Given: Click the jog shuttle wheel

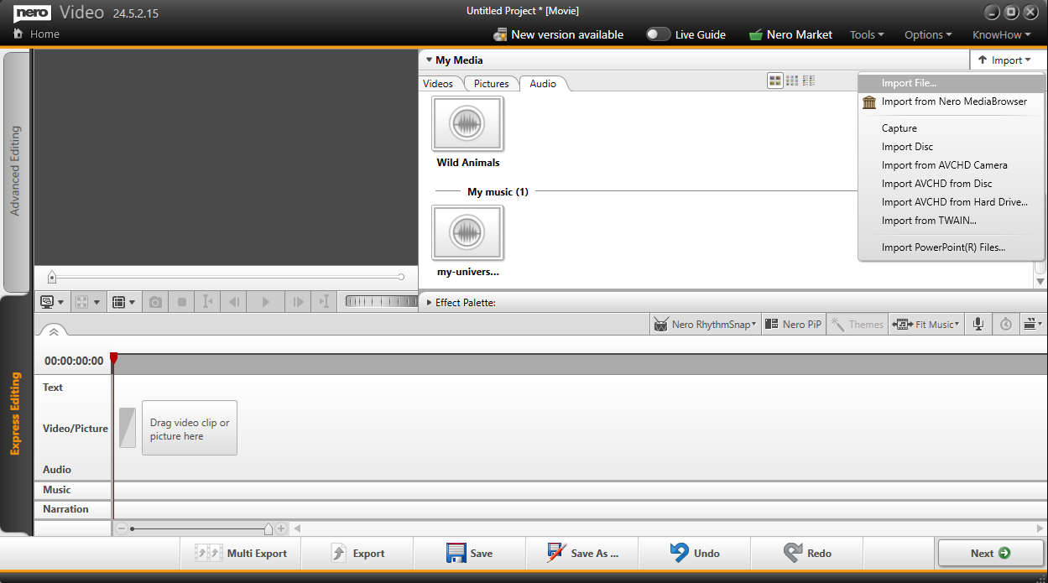Looking at the screenshot, I should (x=379, y=302).
